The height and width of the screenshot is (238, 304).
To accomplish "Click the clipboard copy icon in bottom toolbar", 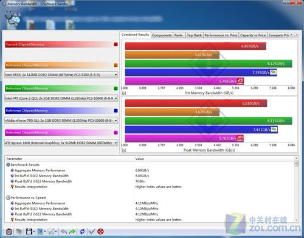I will (x=9, y=231).
